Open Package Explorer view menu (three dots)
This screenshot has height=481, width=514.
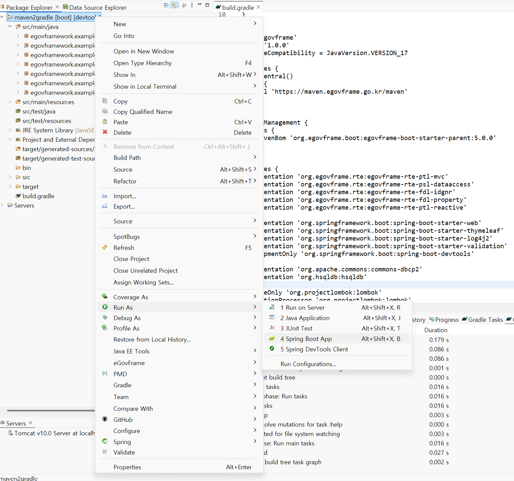pyautogui.click(x=192, y=5)
